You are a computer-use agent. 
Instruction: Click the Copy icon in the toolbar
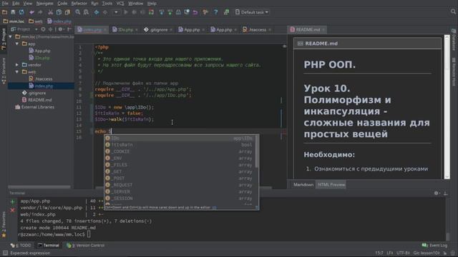point(59,12)
